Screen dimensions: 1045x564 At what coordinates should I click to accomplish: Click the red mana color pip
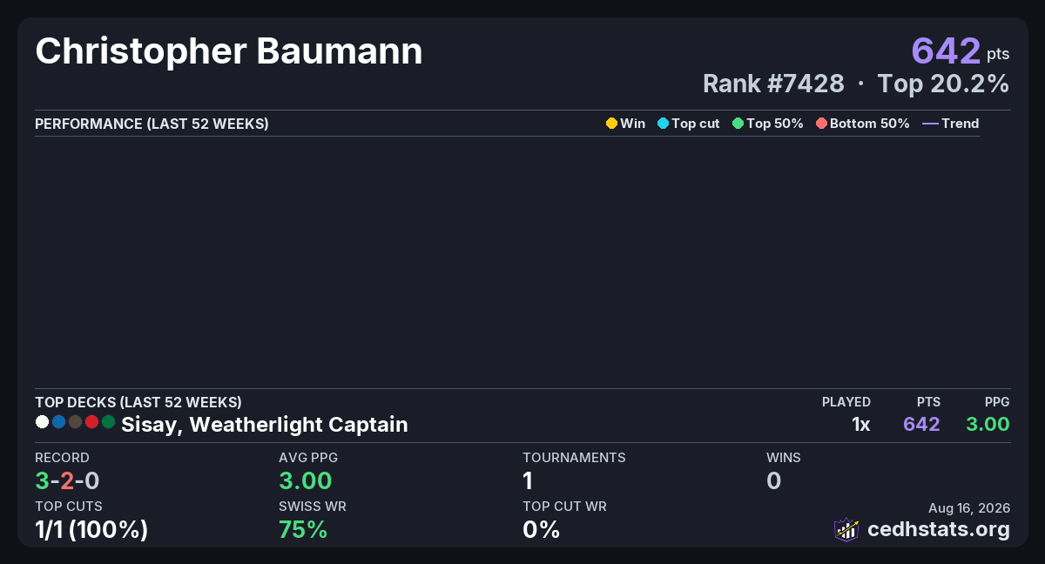point(91,422)
